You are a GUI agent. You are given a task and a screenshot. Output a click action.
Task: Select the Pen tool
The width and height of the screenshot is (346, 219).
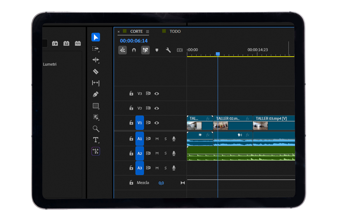pyautogui.click(x=96, y=94)
